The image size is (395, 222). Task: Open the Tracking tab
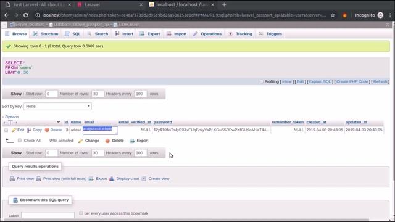(x=240, y=34)
